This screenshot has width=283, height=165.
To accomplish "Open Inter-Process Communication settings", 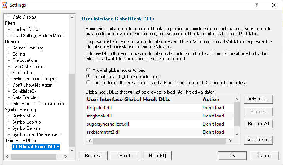I will click(x=39, y=104).
